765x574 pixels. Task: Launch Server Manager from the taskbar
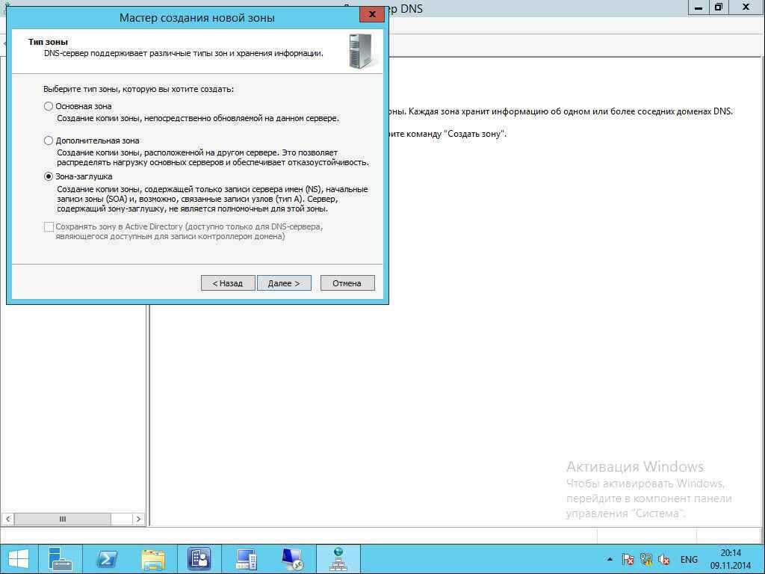(60, 558)
